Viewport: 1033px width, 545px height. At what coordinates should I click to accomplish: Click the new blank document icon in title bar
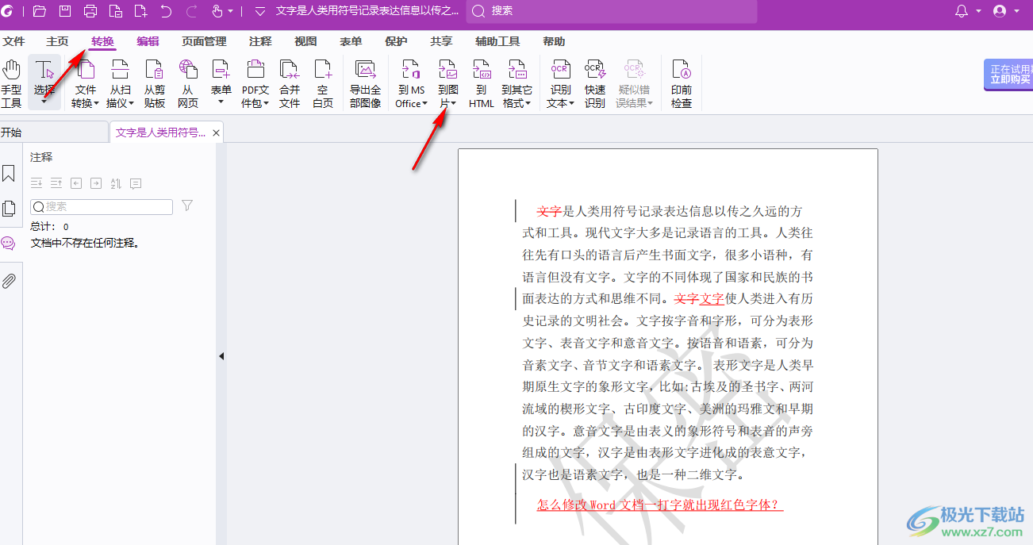(140, 11)
